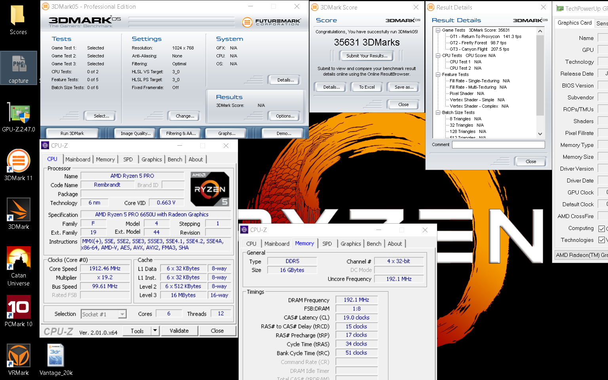This screenshot has width=608, height=380.
Task: Collapse the Batch Size Tests tree node
Action: pyautogui.click(x=438, y=112)
